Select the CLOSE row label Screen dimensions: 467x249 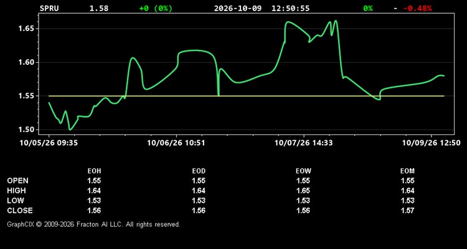20,210
